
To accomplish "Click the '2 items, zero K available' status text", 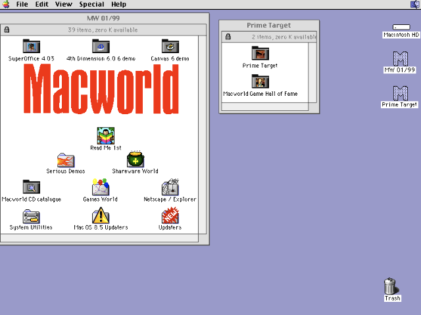I will pyautogui.click(x=284, y=37).
